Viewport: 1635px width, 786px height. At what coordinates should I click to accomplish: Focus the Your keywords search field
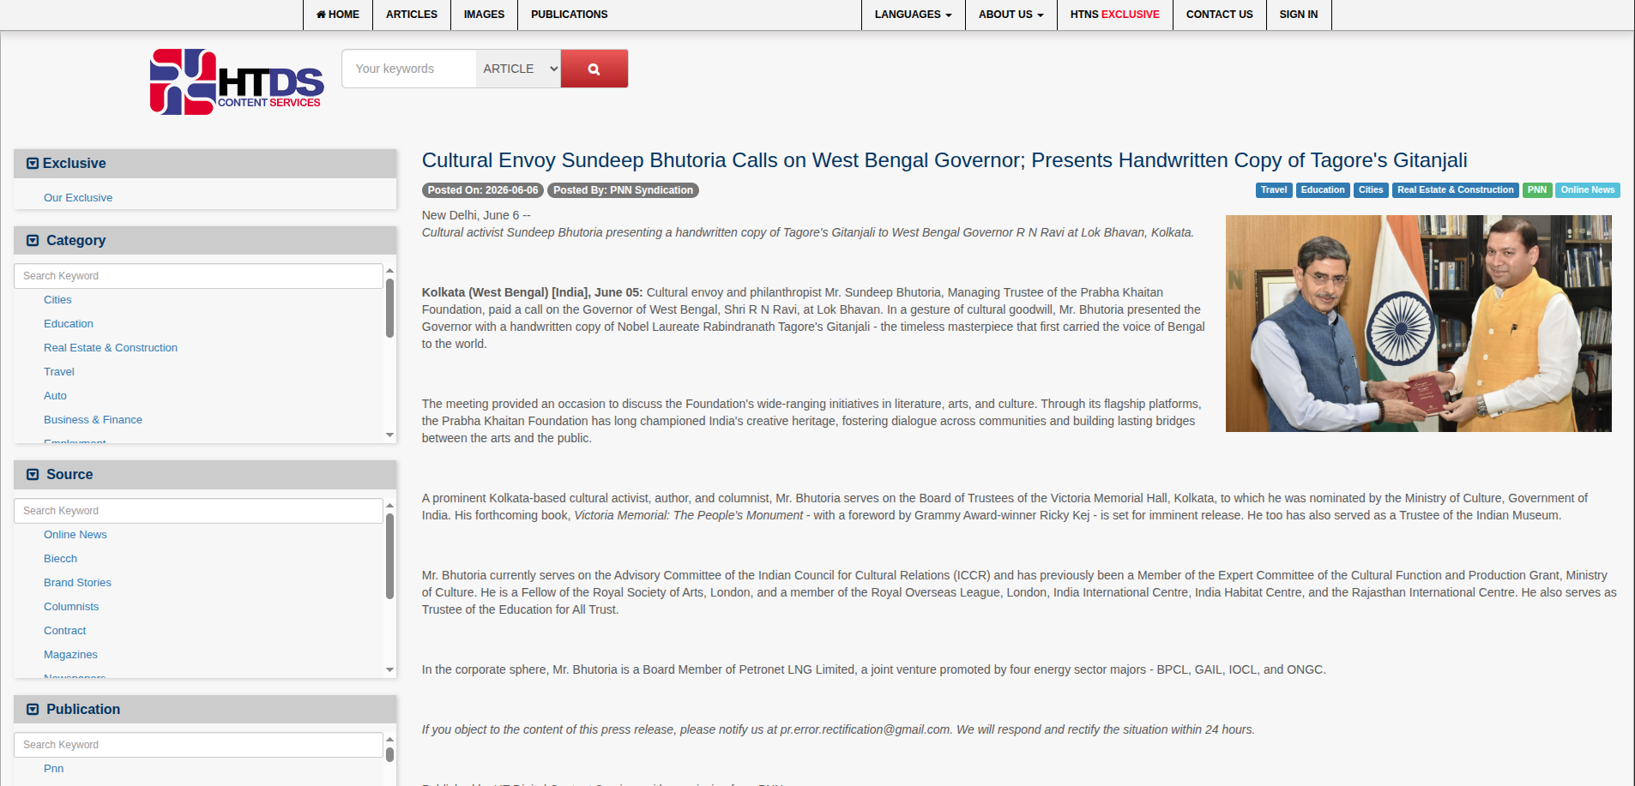click(x=409, y=69)
